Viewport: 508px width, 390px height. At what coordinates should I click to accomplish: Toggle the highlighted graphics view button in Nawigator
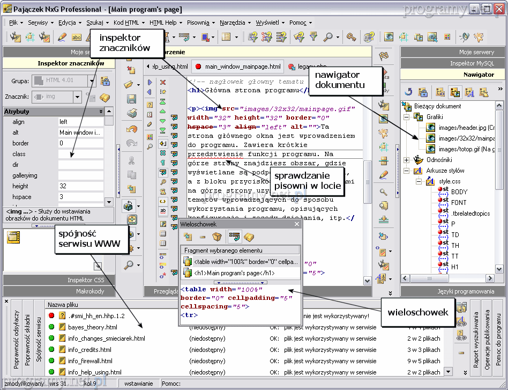point(455,92)
